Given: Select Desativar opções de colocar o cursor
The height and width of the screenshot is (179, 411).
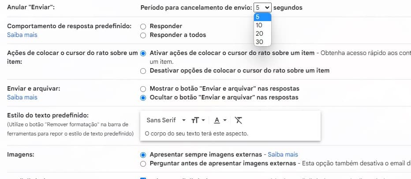Looking at the screenshot, I should point(143,71).
